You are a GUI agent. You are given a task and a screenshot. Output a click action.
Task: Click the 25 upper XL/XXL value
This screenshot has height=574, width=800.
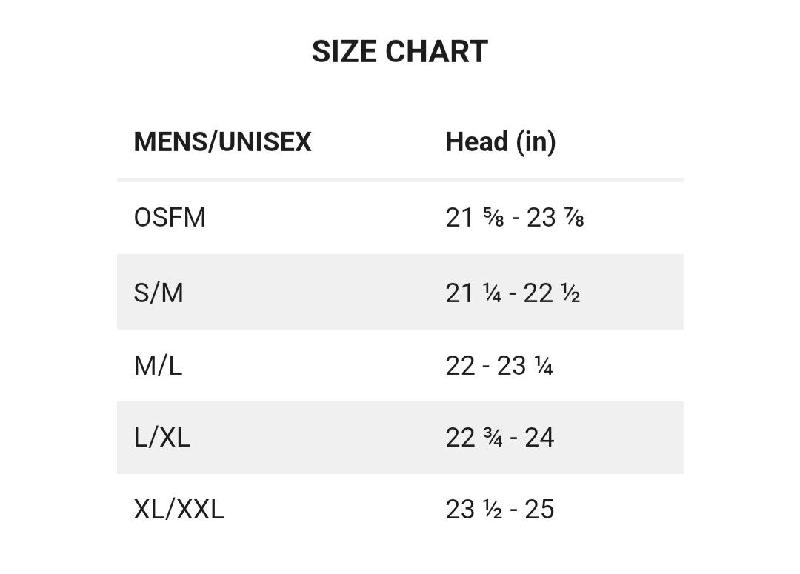[539, 510]
